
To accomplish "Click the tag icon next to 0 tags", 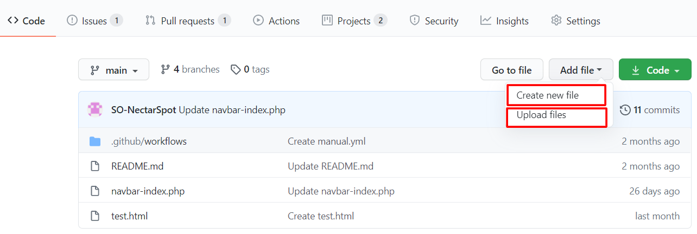I will pos(236,69).
